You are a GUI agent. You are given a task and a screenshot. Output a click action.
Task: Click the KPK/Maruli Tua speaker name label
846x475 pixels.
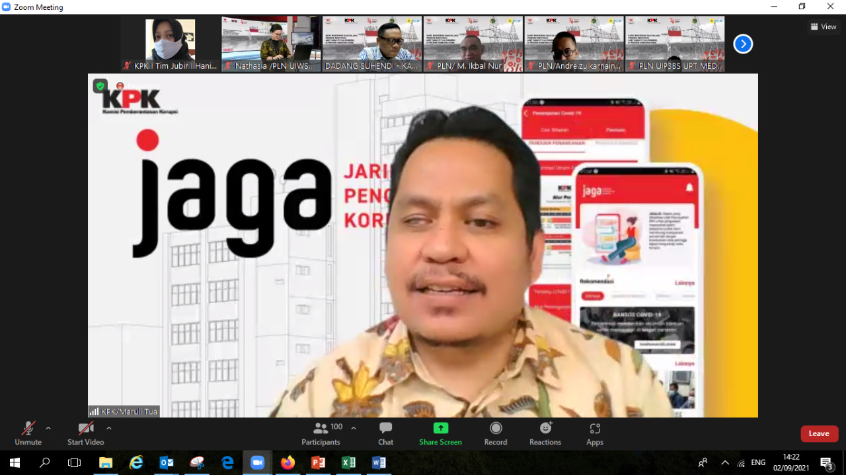[x=124, y=411]
